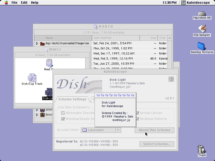Screen dimensions: 215x161
Task: Click the Dish1.1 window title text
Action: (55, 49)
